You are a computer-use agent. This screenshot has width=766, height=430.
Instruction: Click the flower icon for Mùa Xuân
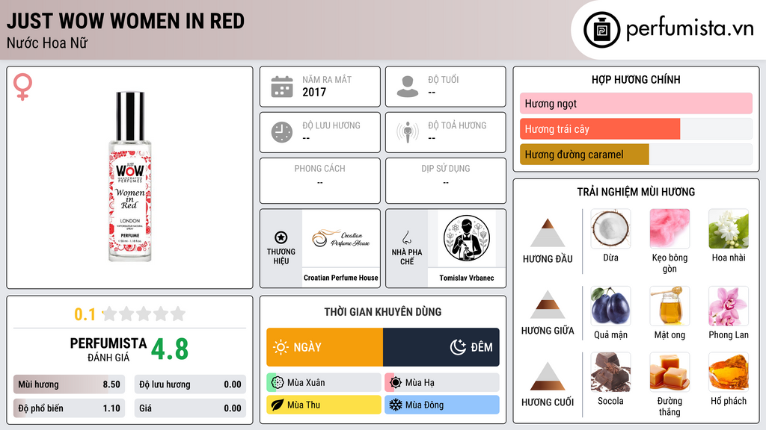point(278,383)
